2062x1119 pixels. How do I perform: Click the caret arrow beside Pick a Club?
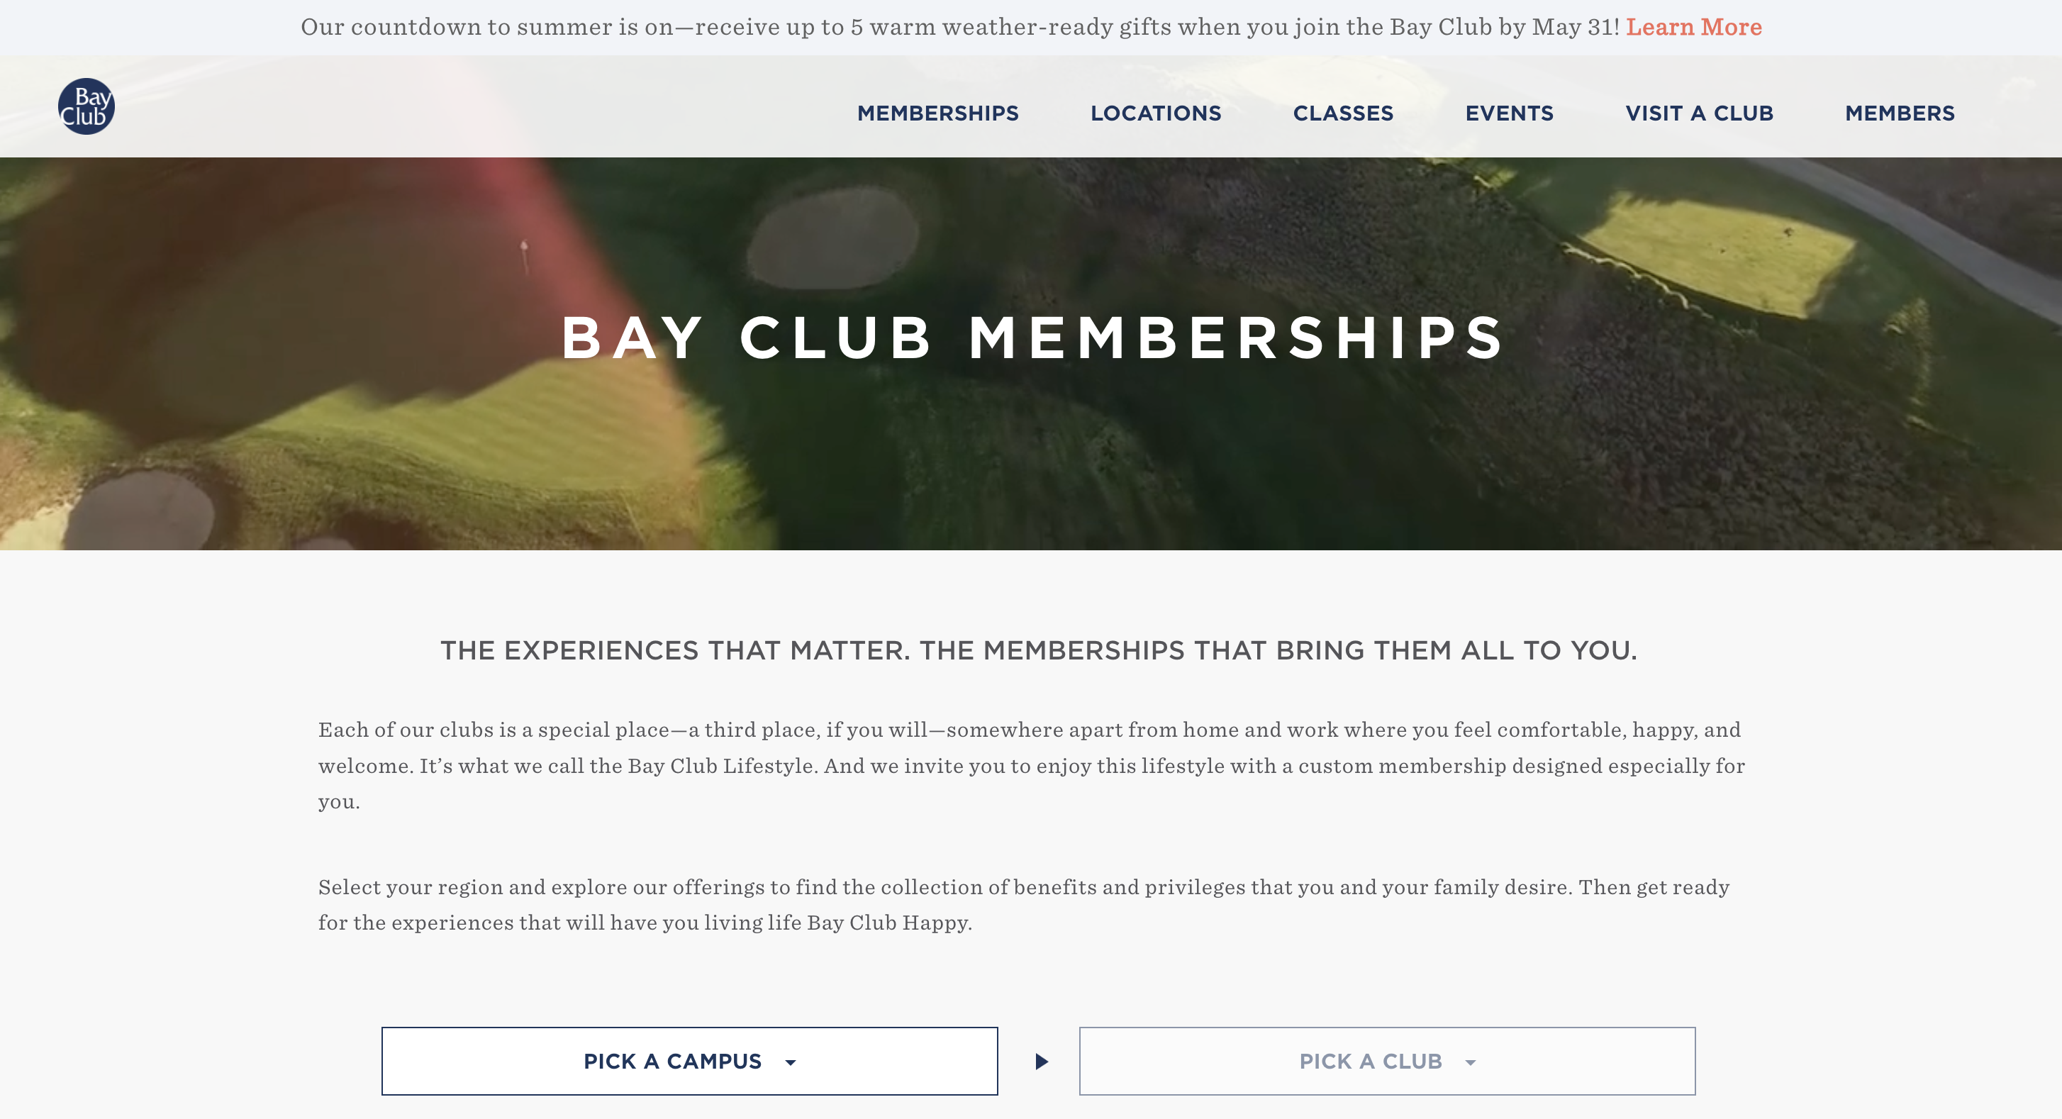(x=1471, y=1063)
